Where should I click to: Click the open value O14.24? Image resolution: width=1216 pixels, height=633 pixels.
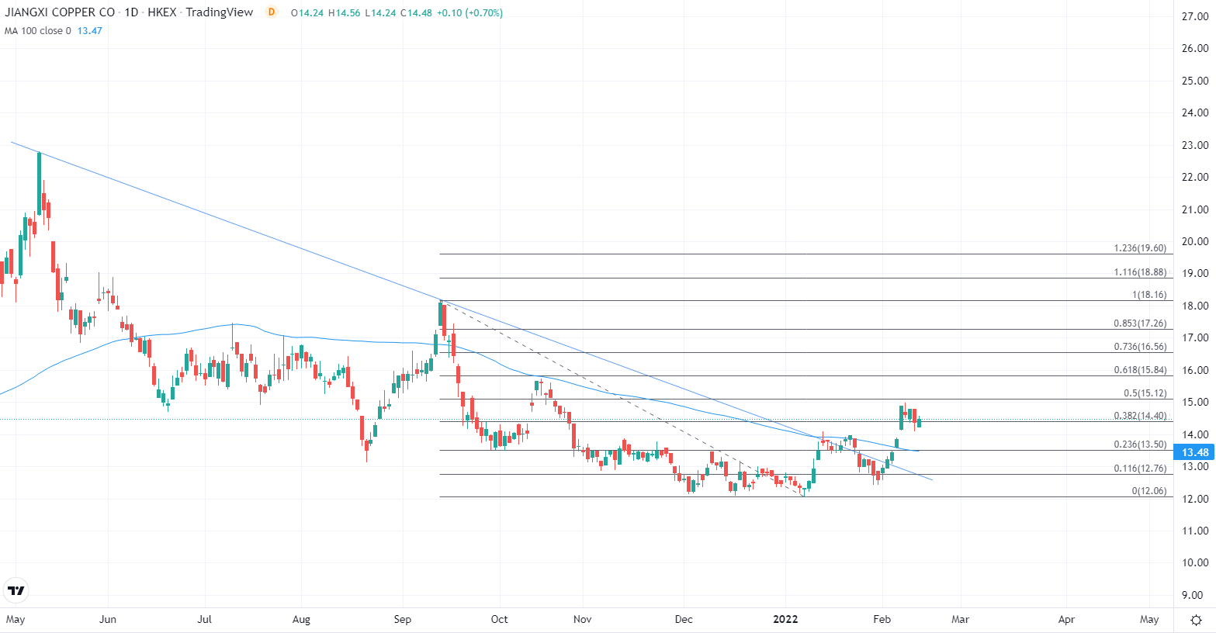307,13
